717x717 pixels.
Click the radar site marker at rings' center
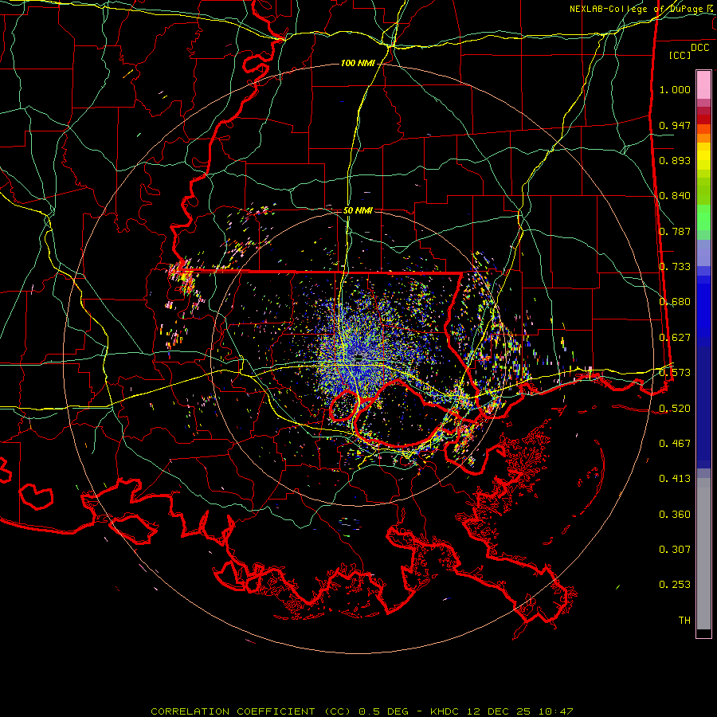point(359,358)
